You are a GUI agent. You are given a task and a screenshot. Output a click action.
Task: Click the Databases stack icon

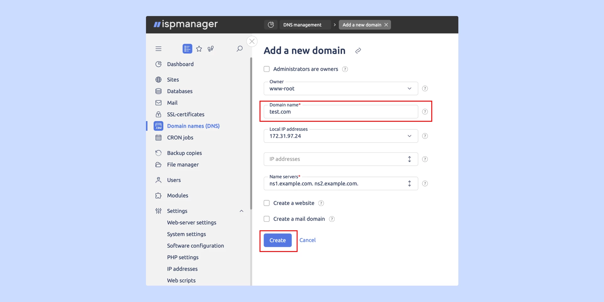[159, 91]
